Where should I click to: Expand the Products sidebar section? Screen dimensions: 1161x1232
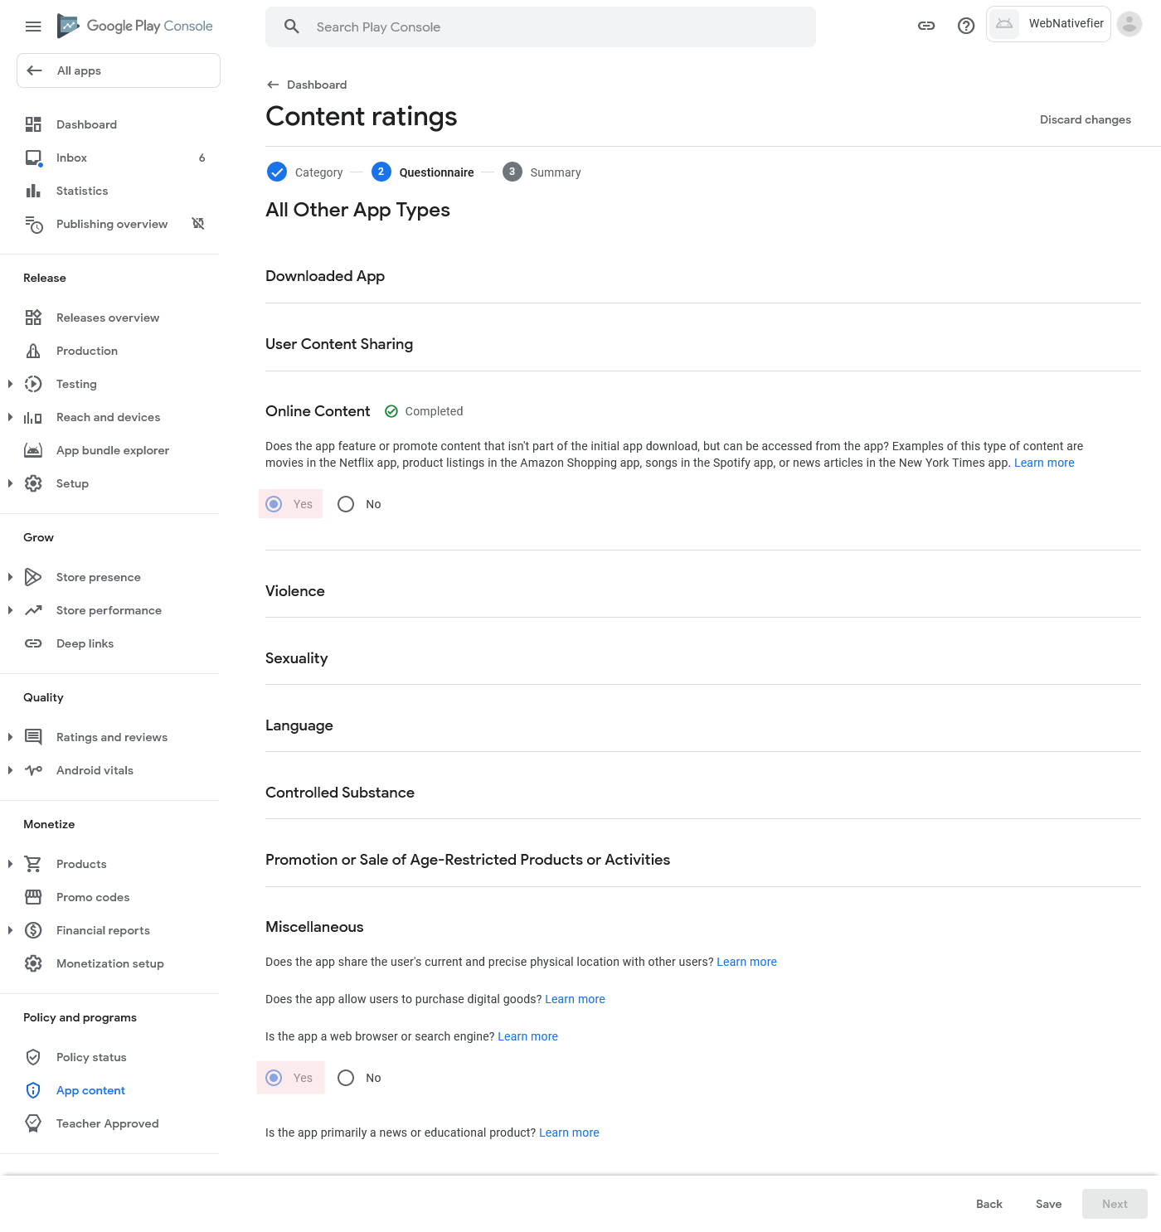10,864
